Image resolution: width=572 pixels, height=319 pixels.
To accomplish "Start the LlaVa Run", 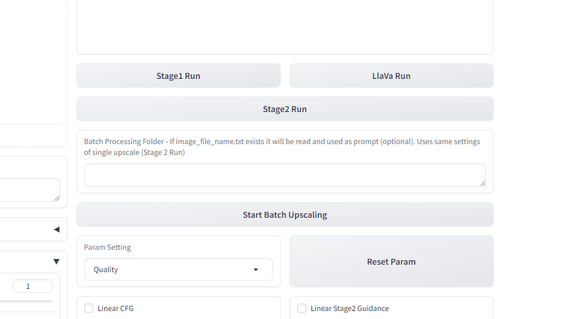I will [x=391, y=76].
